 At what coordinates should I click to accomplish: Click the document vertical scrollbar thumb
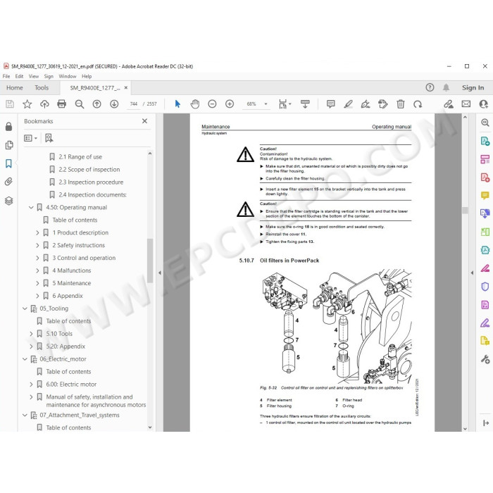(465, 211)
